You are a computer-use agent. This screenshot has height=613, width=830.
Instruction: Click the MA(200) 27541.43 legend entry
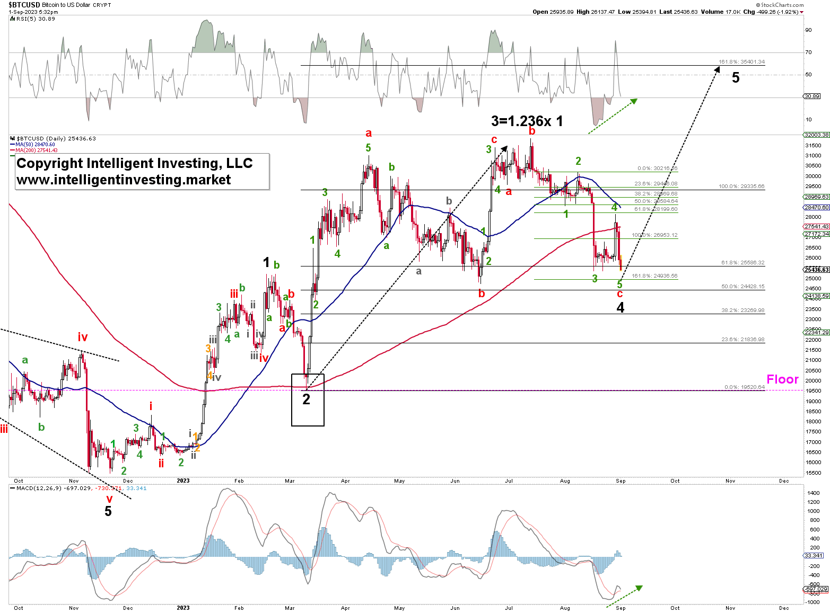pos(34,150)
